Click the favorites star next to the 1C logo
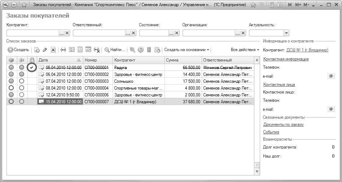 tap(25, 5)
